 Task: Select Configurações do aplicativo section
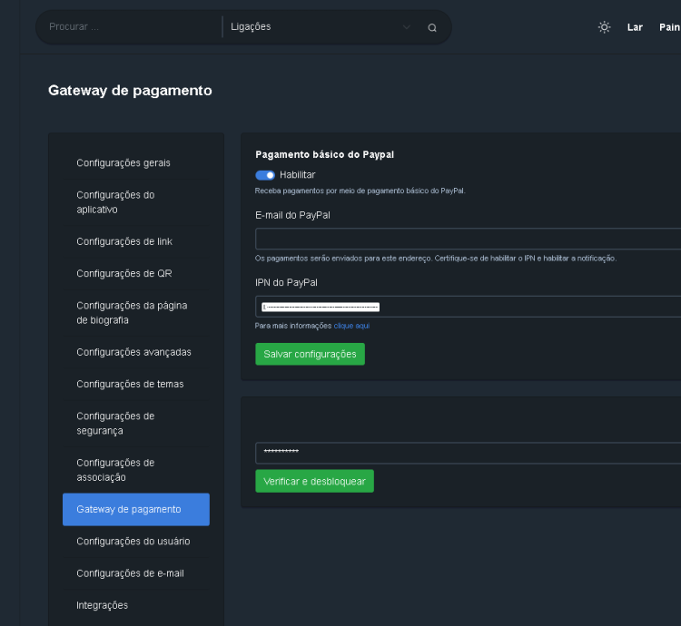[x=115, y=202]
